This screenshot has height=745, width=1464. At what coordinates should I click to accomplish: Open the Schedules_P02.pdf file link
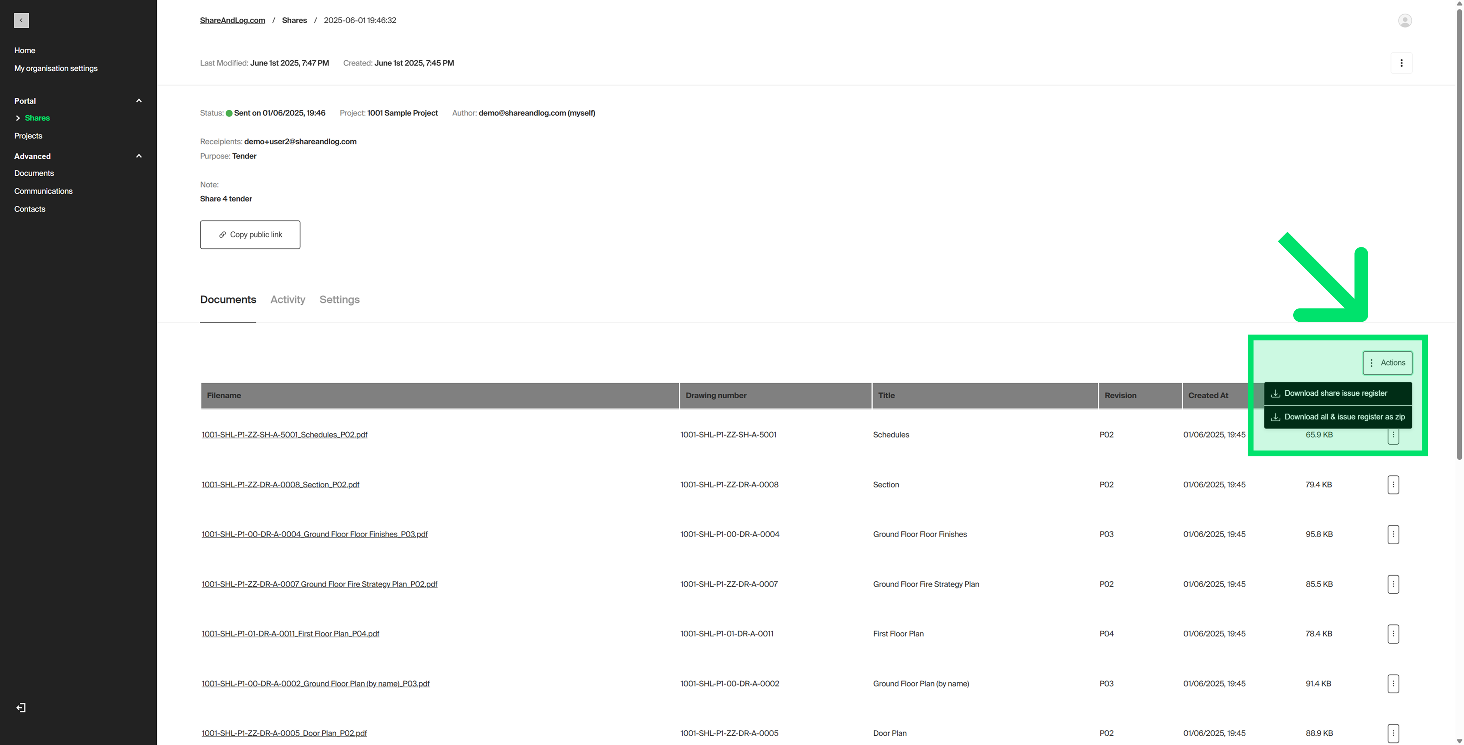coord(284,435)
